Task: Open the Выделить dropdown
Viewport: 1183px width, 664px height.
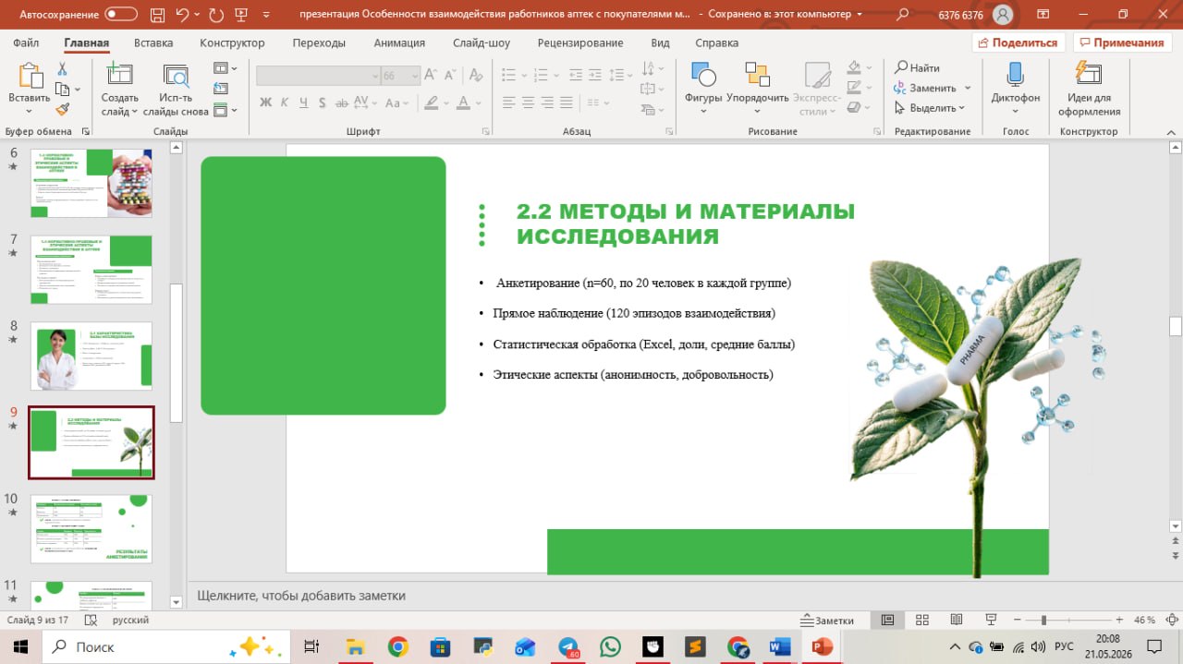Action: coord(930,108)
